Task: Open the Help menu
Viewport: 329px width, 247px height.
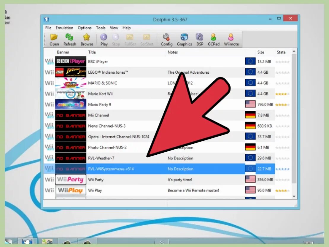Action: tap(126, 28)
